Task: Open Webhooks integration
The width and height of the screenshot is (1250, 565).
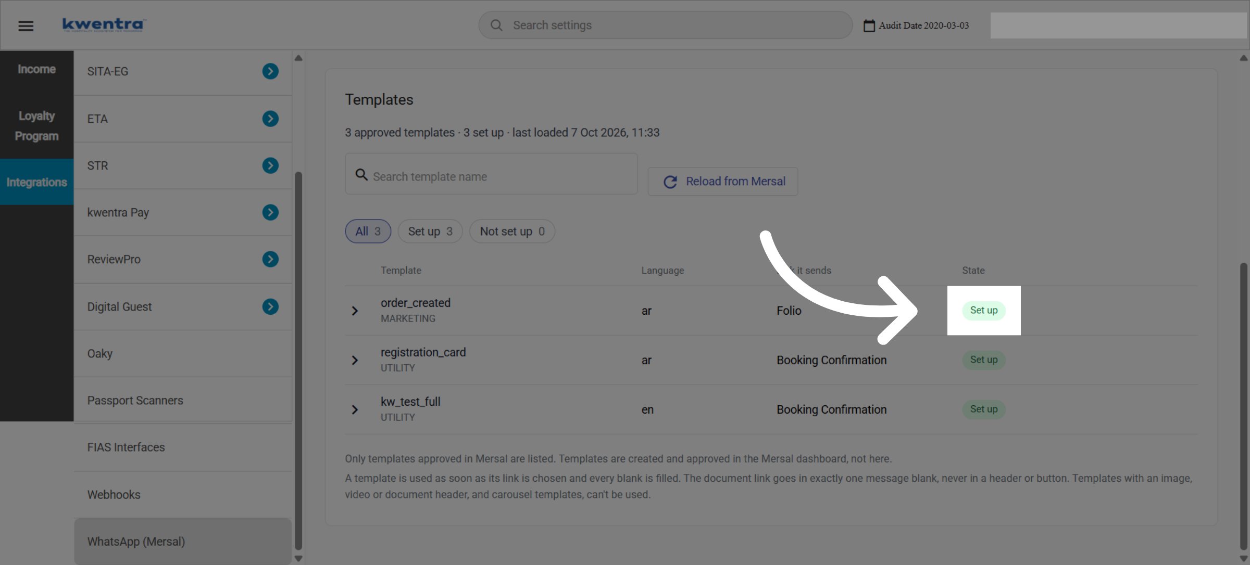Action: 183,495
